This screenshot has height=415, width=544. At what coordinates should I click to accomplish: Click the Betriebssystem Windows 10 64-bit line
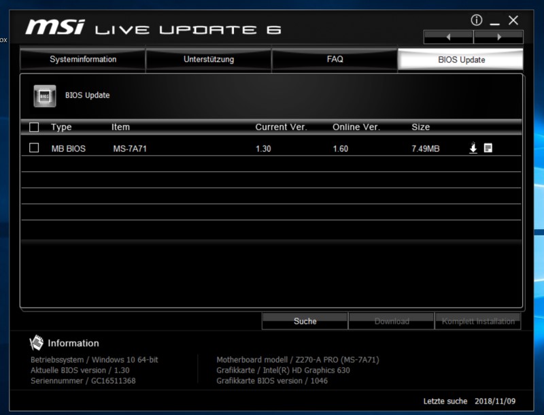pos(94,359)
